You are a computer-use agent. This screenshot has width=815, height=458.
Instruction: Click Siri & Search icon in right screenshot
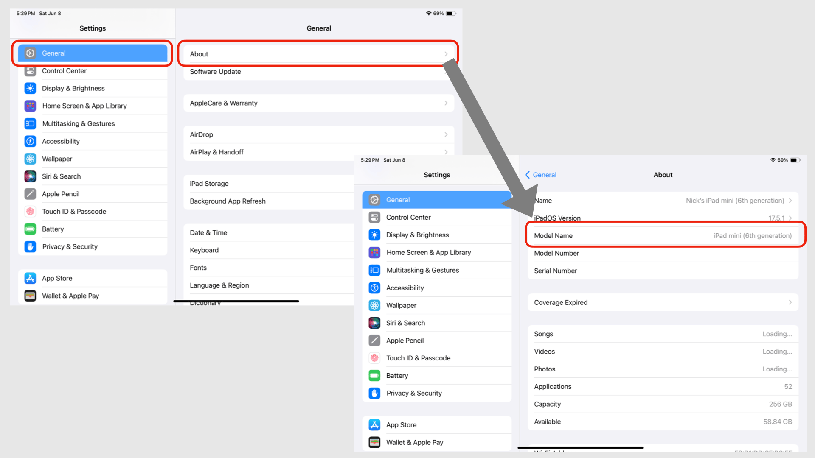tap(374, 323)
